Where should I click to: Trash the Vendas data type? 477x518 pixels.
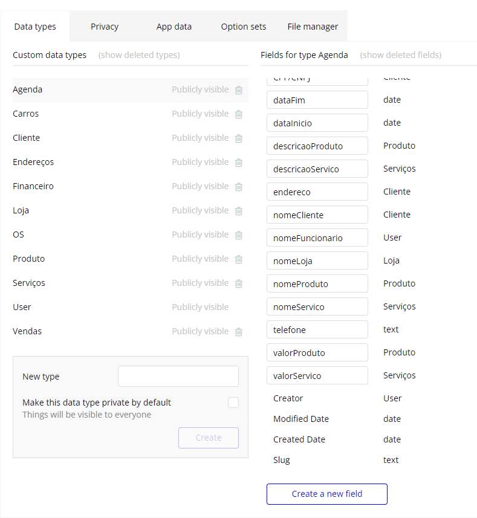point(239,332)
